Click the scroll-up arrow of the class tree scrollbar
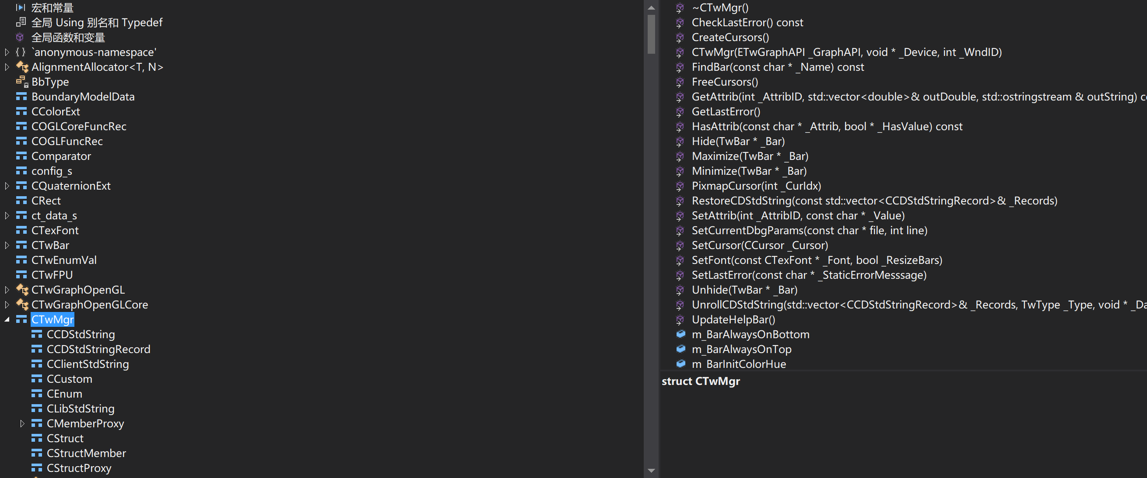Image resolution: width=1147 pixels, height=478 pixels. [651, 7]
